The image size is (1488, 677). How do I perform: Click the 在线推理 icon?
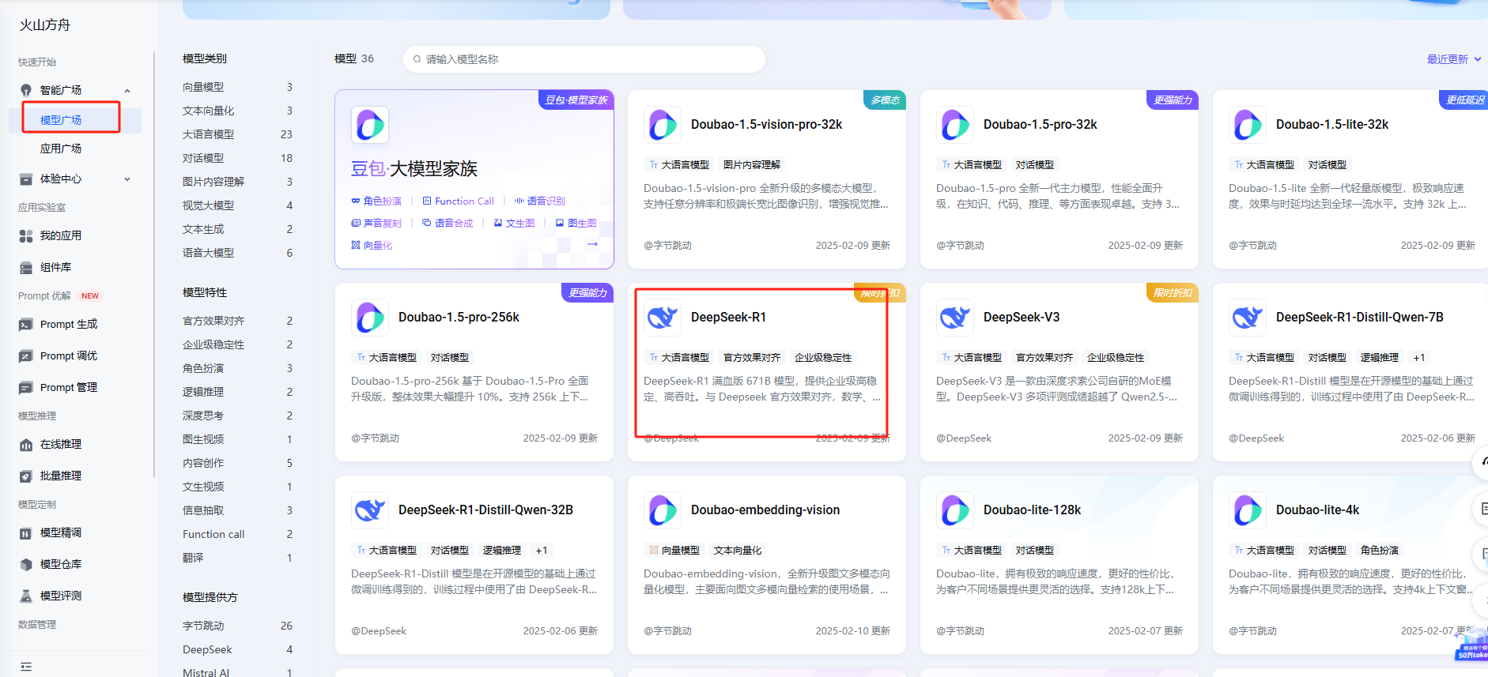[26, 445]
